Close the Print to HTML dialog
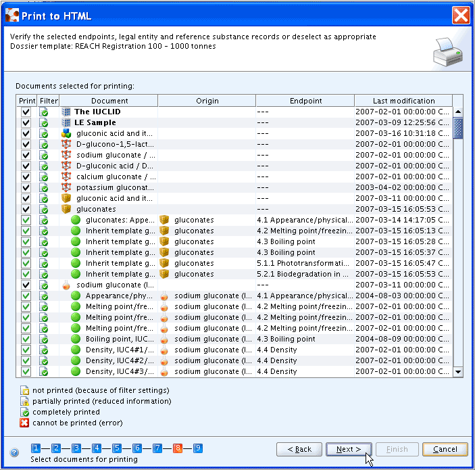The height and width of the screenshot is (470, 475). pyautogui.click(x=461, y=15)
